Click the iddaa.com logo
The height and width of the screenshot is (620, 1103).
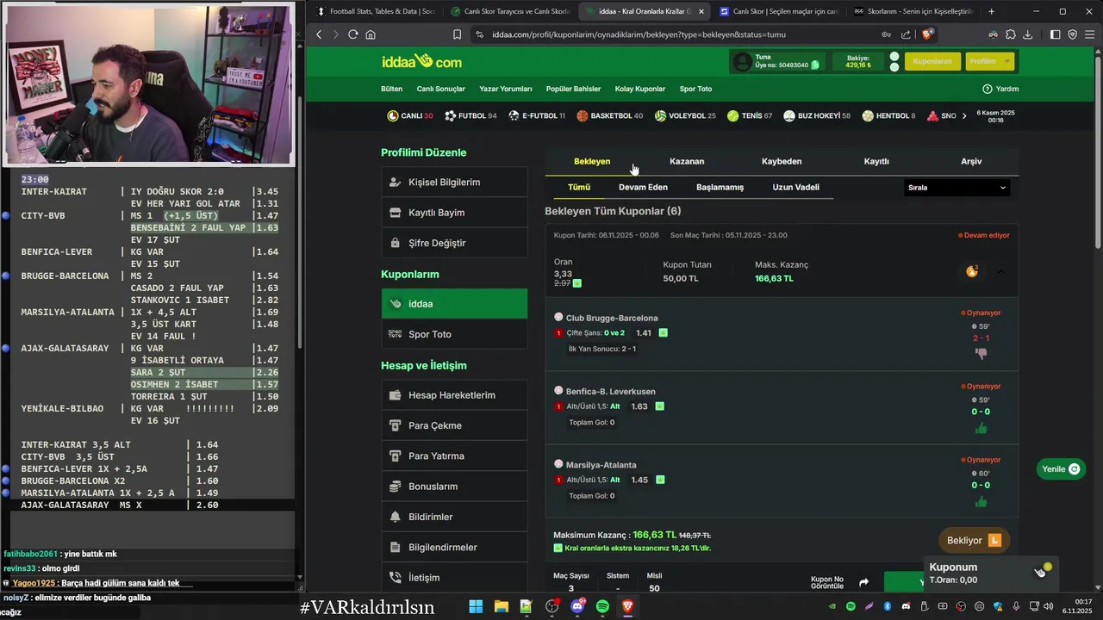(x=421, y=61)
